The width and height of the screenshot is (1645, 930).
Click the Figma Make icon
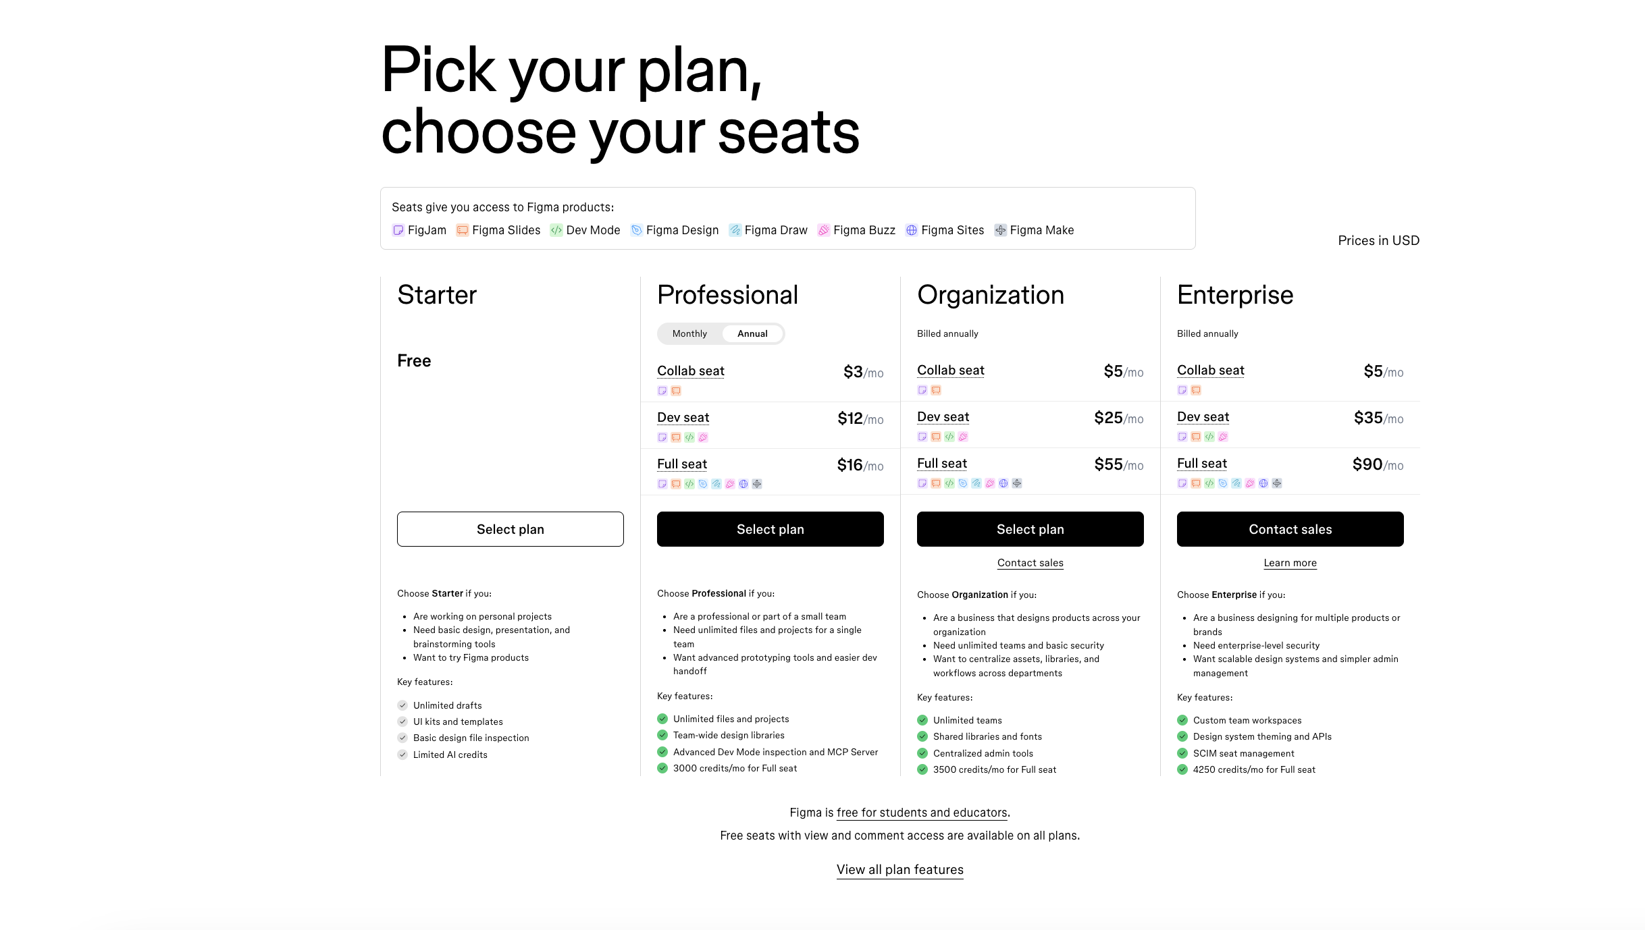pos(1000,230)
